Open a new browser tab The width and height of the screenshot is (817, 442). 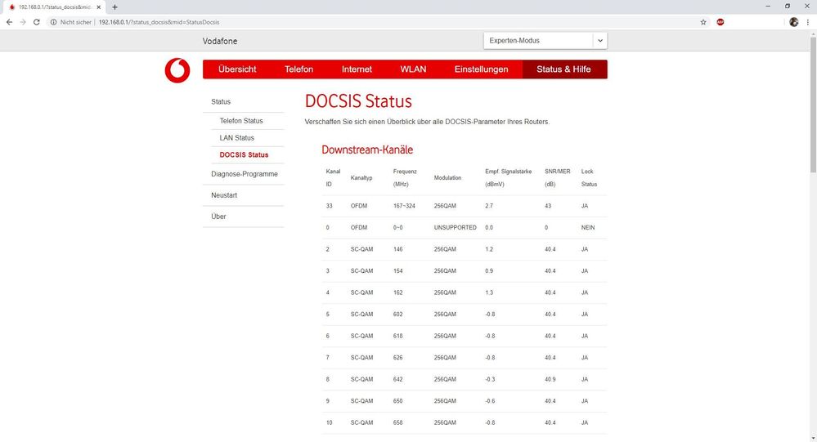114,7
